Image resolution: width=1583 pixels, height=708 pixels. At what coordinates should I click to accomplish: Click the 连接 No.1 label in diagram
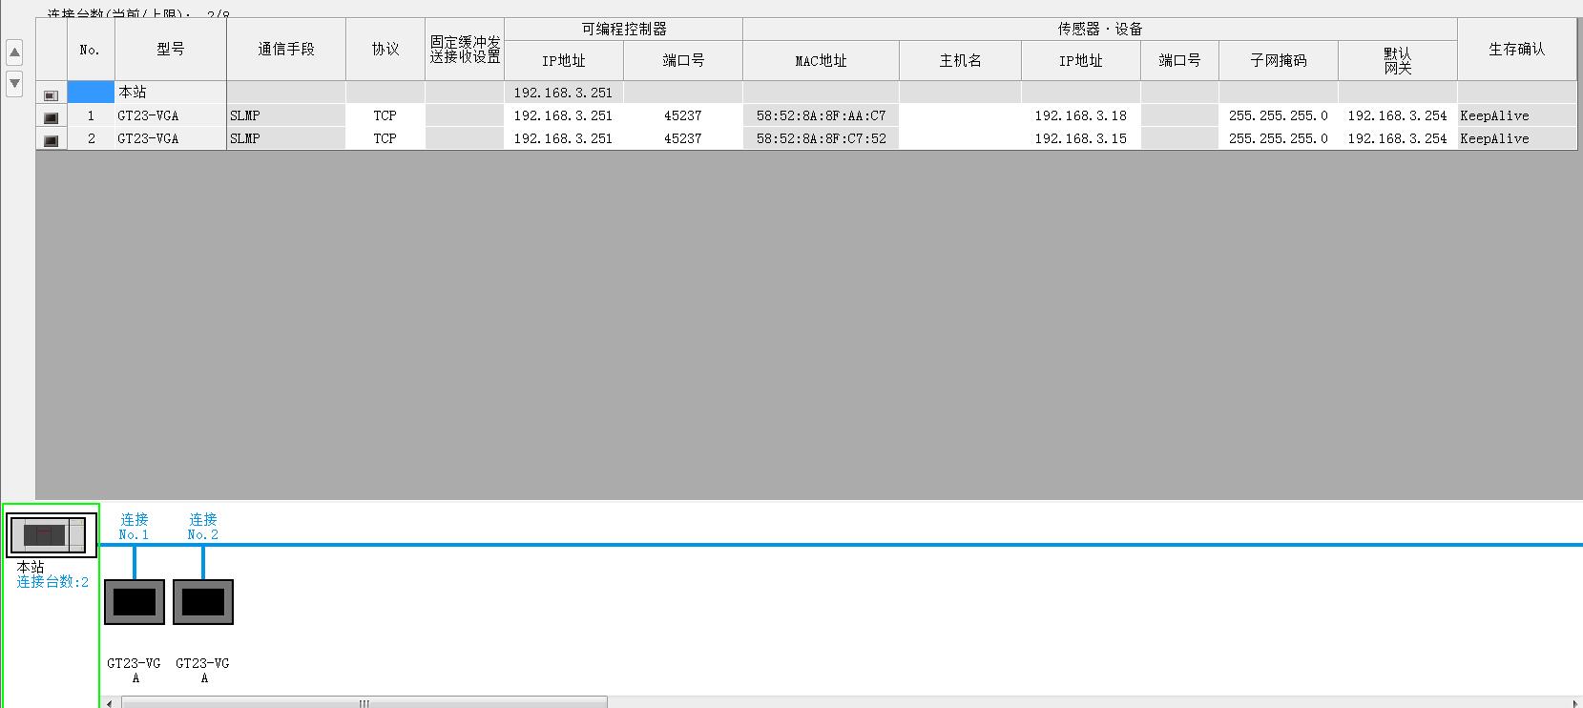[x=134, y=527]
